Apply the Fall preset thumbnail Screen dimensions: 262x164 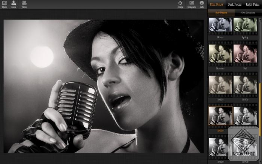(x=245, y=54)
